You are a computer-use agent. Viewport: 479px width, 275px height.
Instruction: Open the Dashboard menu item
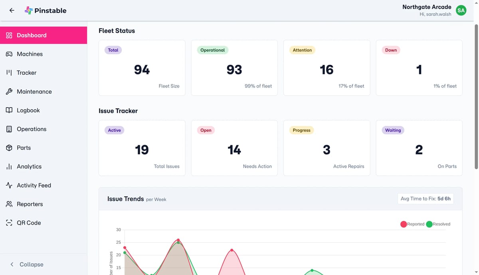point(44,35)
